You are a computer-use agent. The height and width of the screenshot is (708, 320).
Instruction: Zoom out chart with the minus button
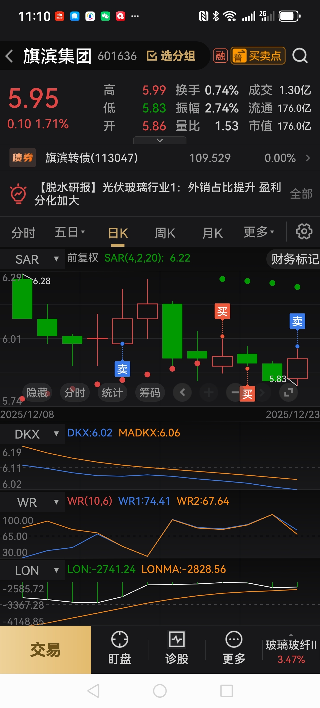click(235, 392)
